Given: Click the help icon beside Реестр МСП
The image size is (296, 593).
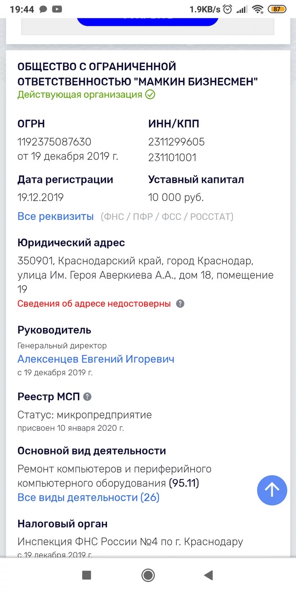Looking at the screenshot, I should click(87, 397).
